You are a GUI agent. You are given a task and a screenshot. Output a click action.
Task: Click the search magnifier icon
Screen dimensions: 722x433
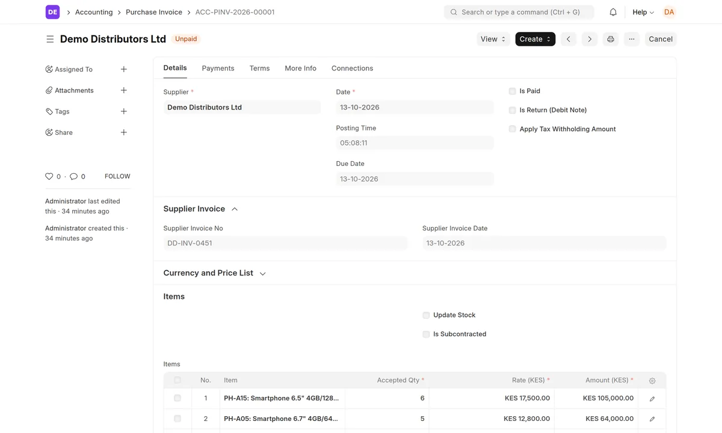point(454,12)
